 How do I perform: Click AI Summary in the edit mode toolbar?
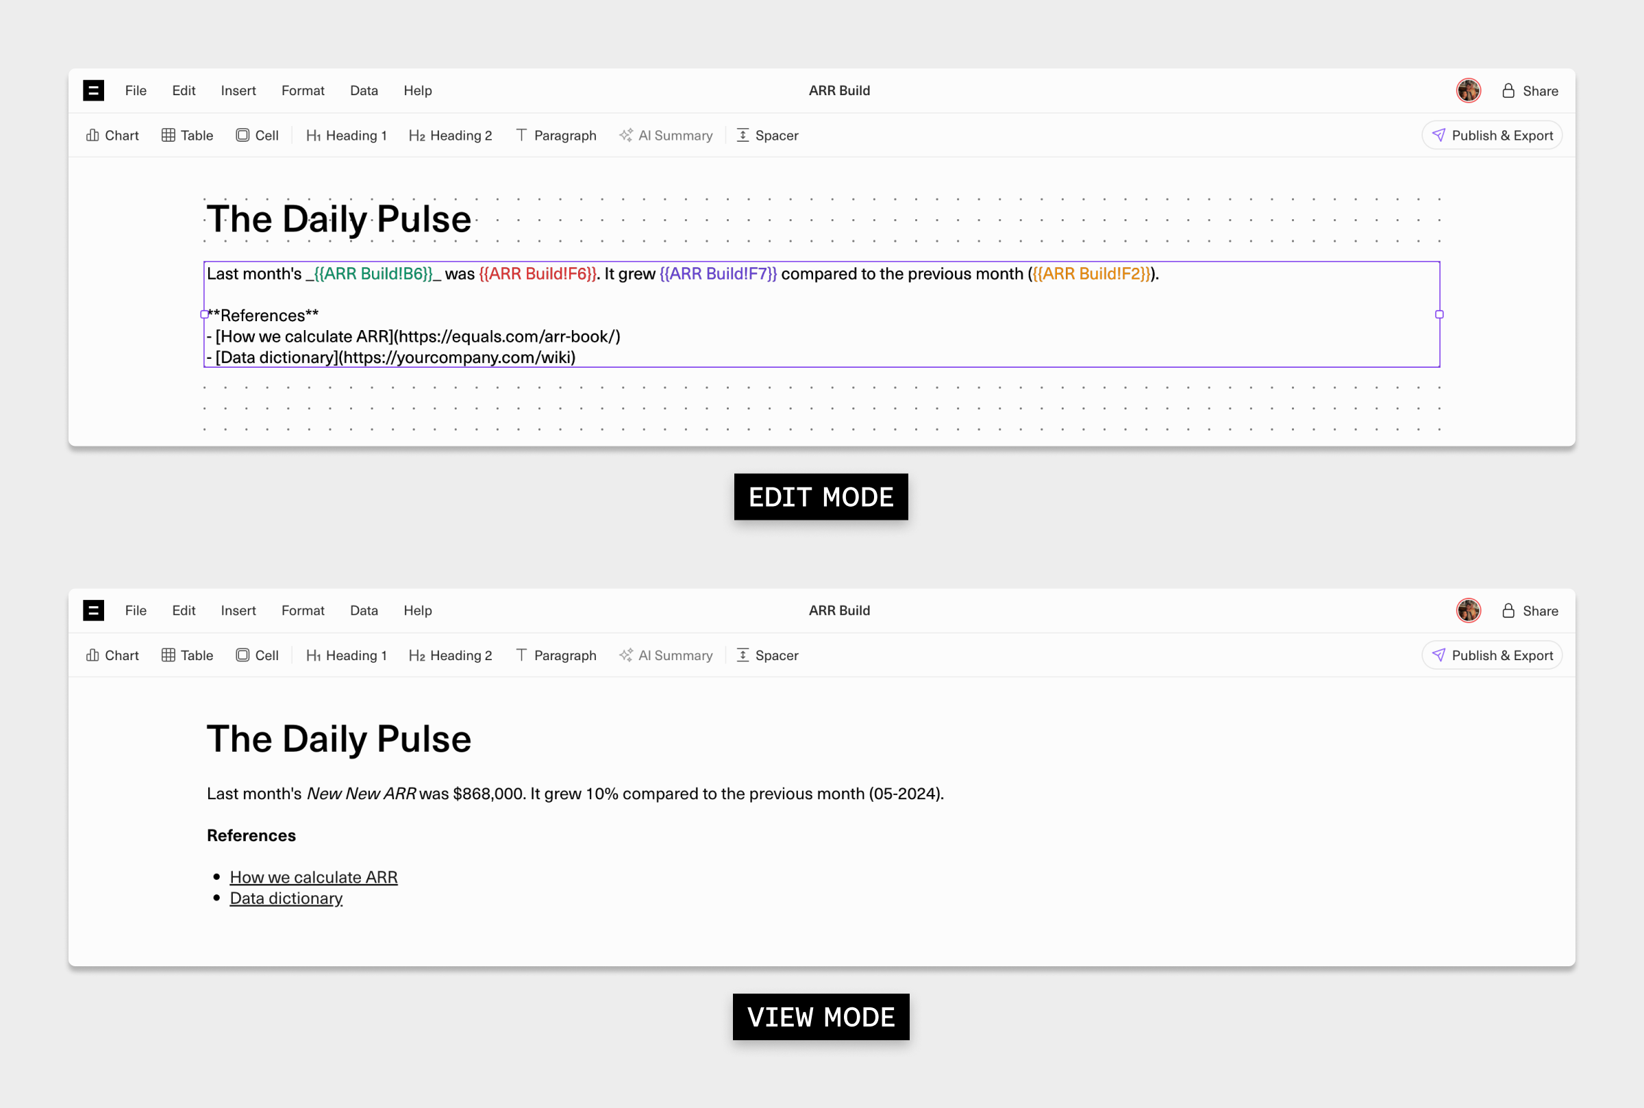[666, 135]
